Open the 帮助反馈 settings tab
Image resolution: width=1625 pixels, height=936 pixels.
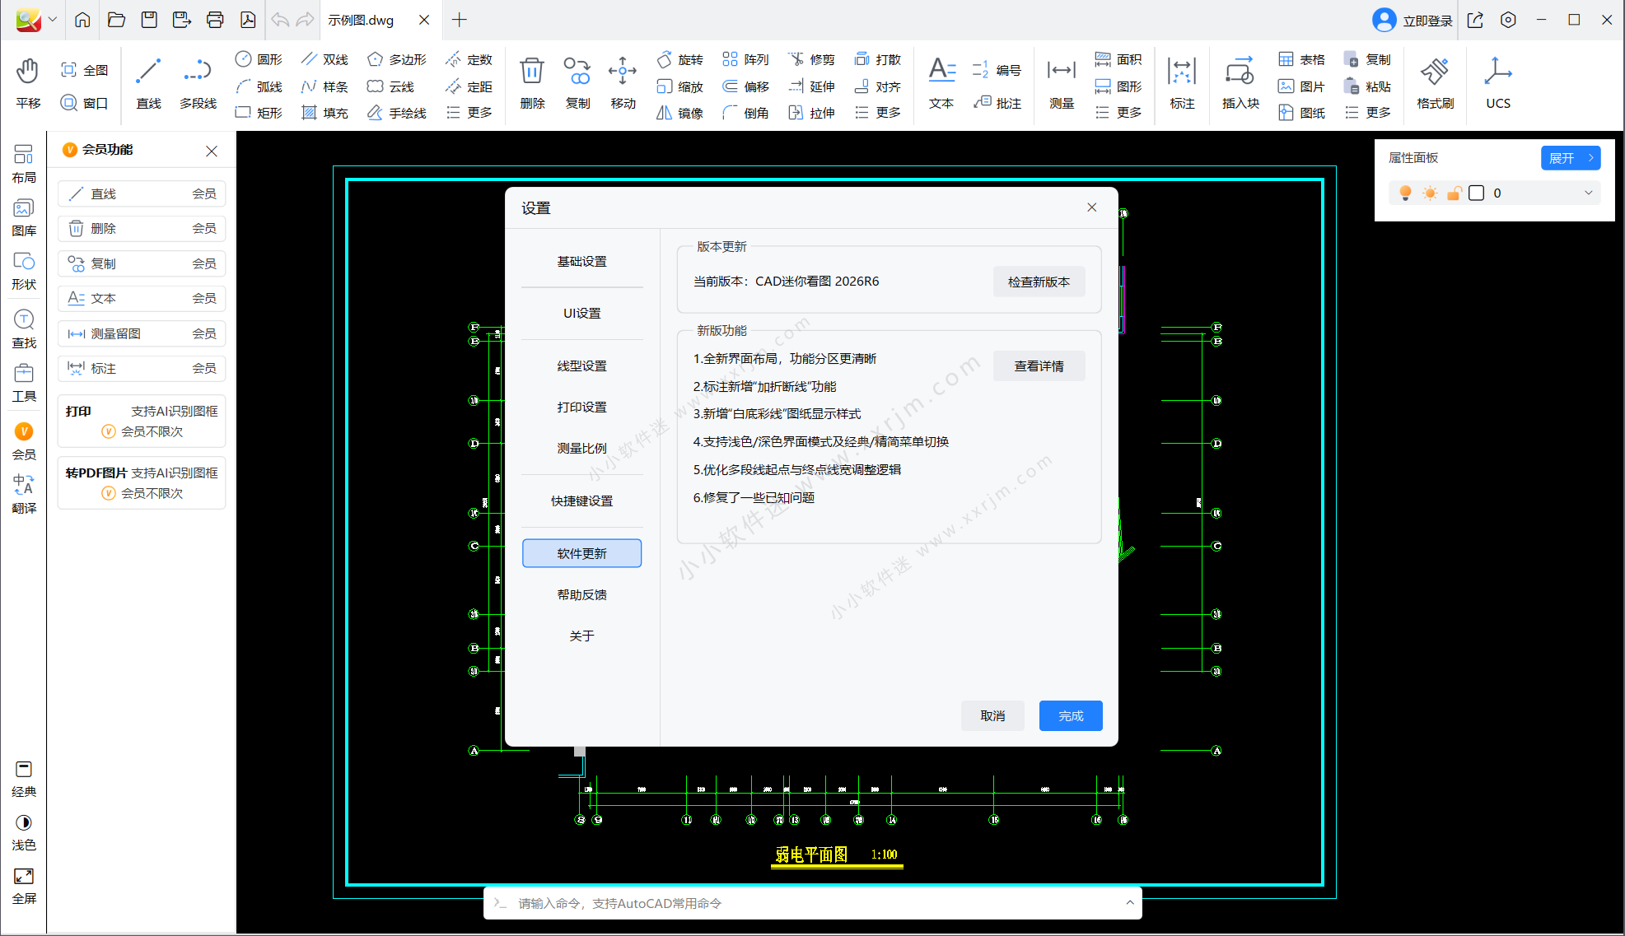[581, 594]
